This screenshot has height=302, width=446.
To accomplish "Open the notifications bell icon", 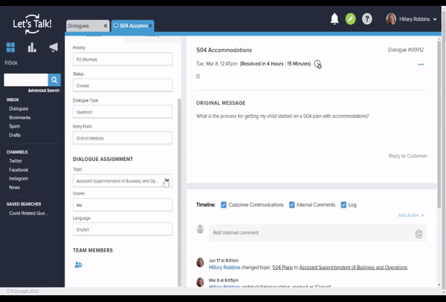I will (x=334, y=19).
